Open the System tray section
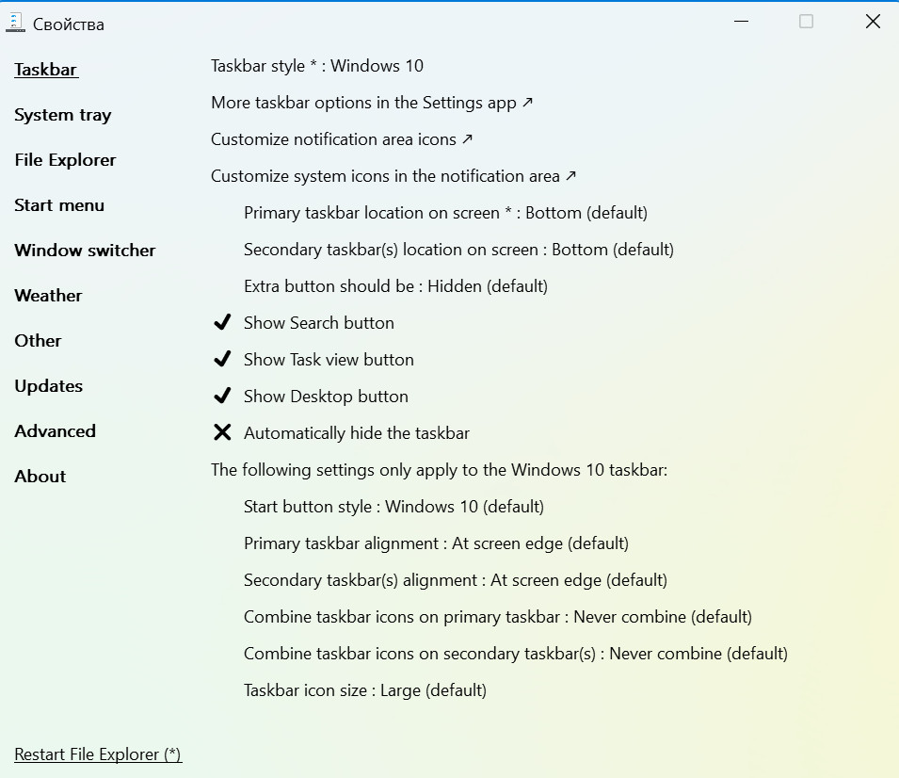Image resolution: width=899 pixels, height=778 pixels. [x=63, y=115]
